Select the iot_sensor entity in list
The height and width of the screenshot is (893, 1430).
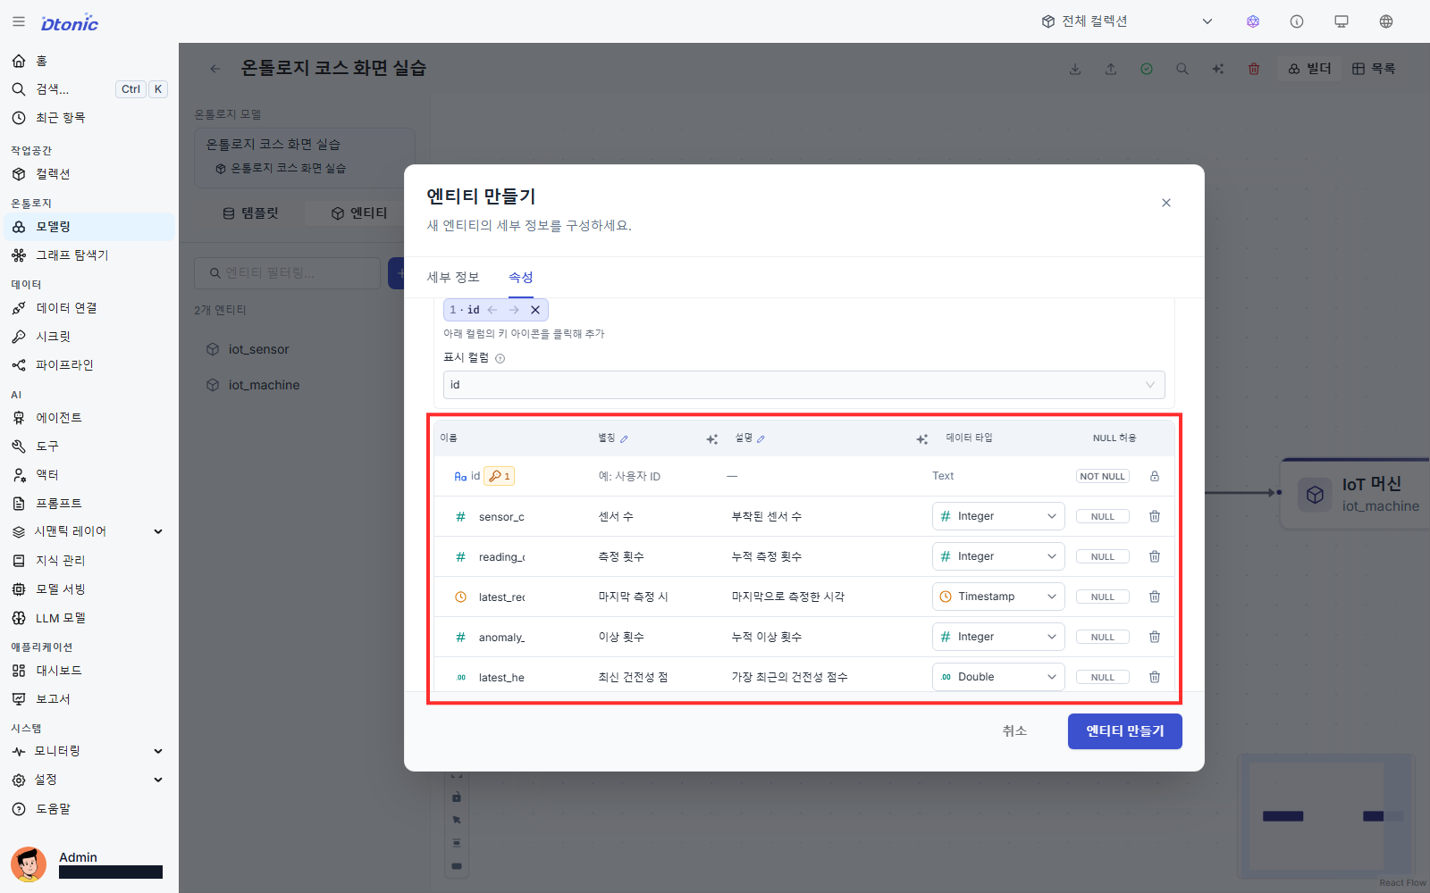coord(258,349)
